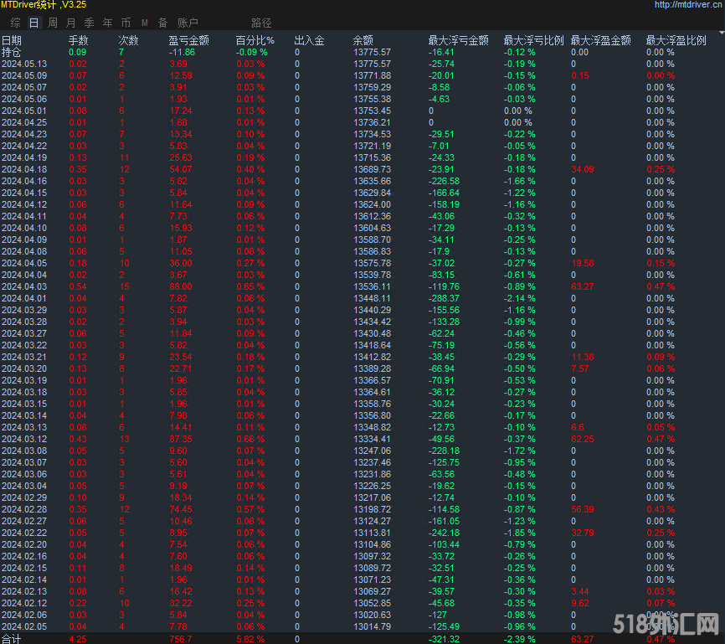Viewport: 725px width, 644px height.
Task: Open the 季 quarterly tab
Action: [89, 23]
